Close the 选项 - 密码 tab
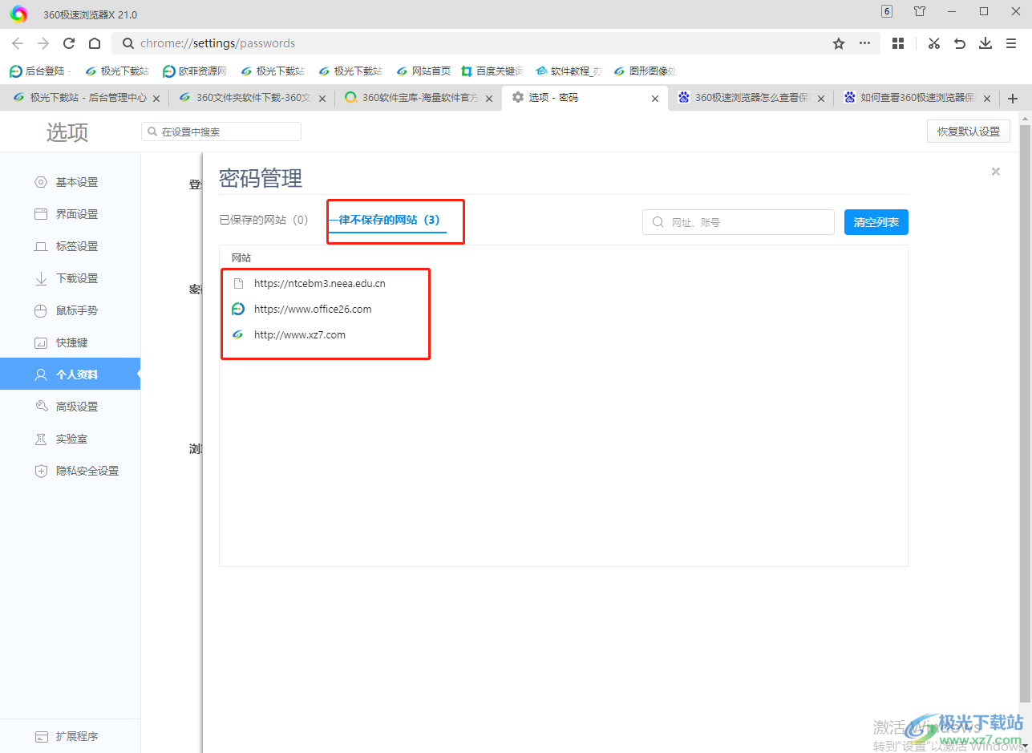The image size is (1032, 753). [x=655, y=99]
